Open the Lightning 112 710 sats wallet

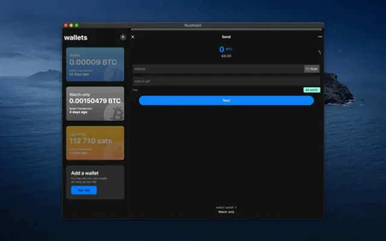(95, 143)
